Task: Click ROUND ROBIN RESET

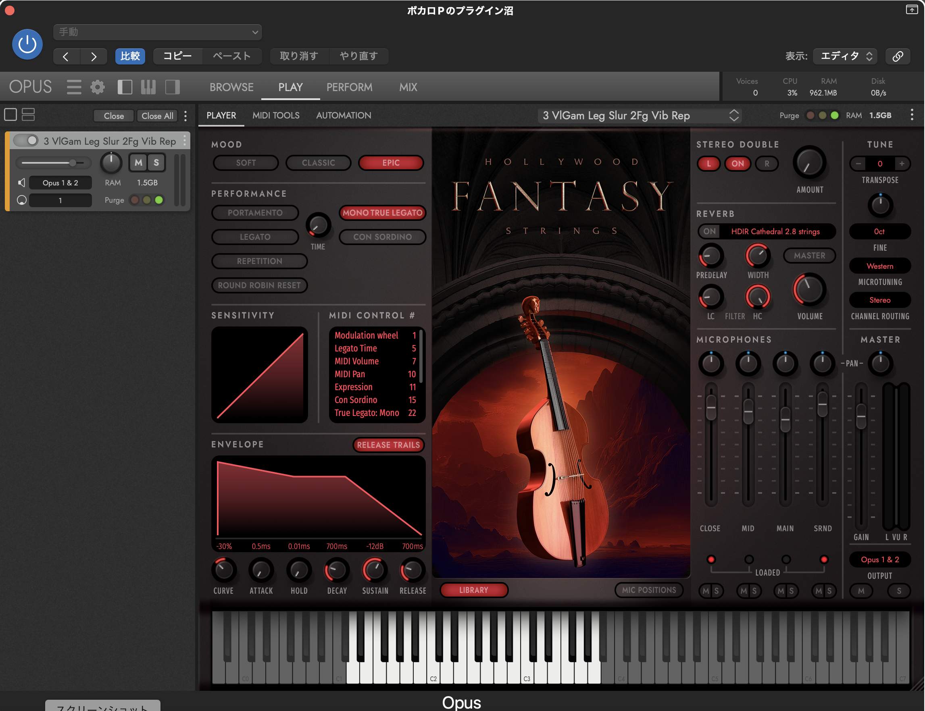Action: coord(260,285)
